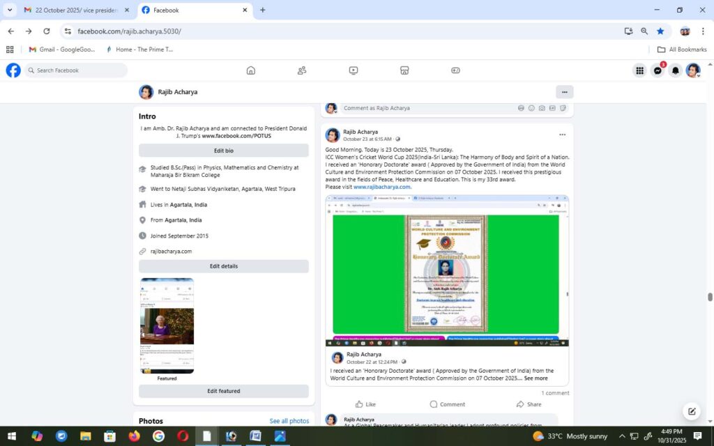Open account menu from profile picture
714x446 pixels.
[692, 70]
